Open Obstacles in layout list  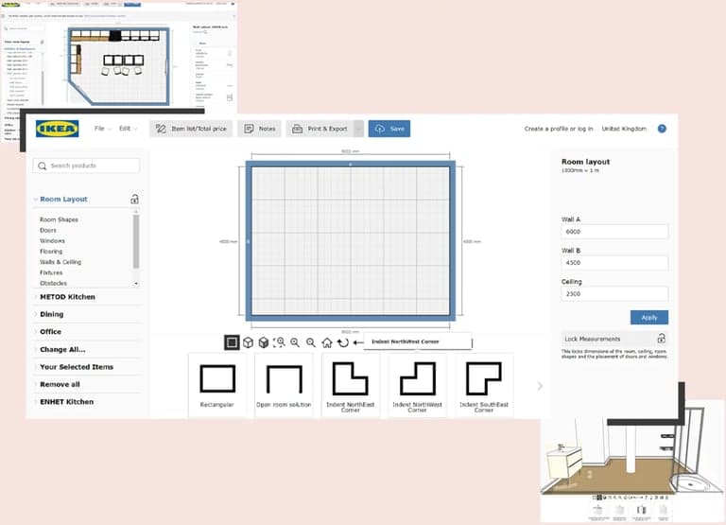click(53, 283)
